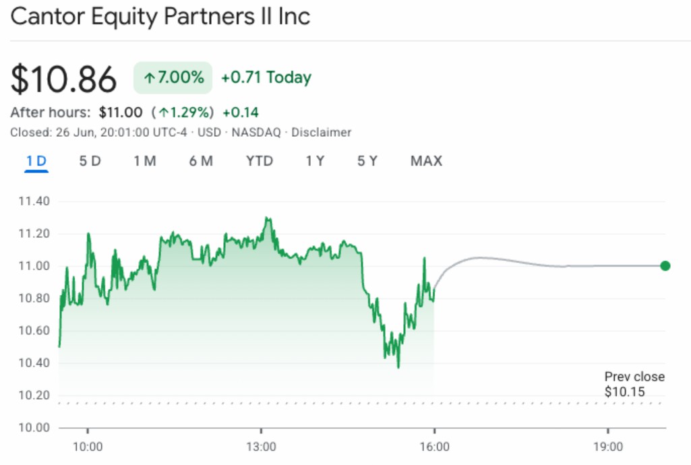Viewport: 691px width, 465px height.
Task: Click the Prev close $10.15 label
Action: tap(634, 384)
